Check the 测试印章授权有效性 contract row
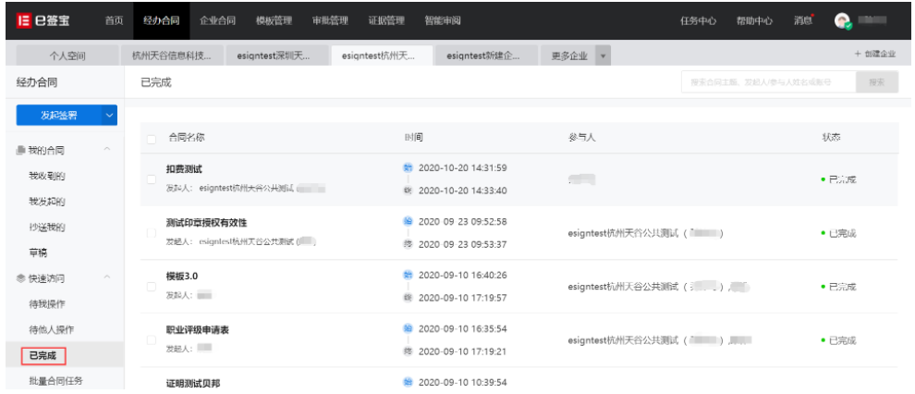This screenshot has height=394, width=915. click(152, 233)
